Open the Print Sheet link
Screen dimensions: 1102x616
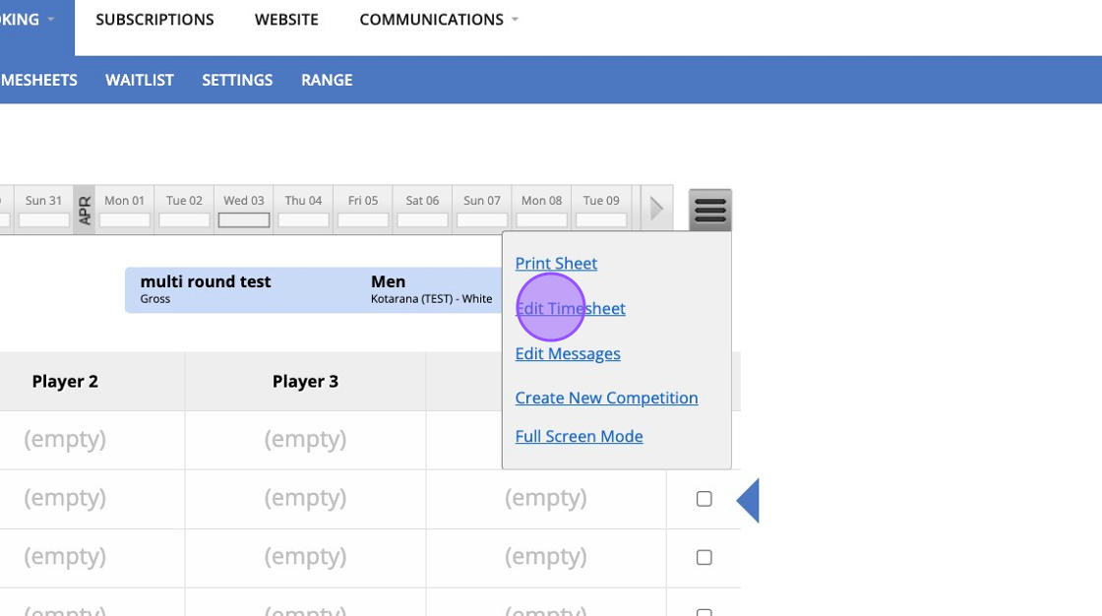[556, 263]
